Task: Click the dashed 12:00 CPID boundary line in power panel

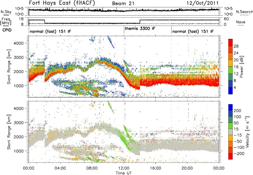Action: point(124,66)
